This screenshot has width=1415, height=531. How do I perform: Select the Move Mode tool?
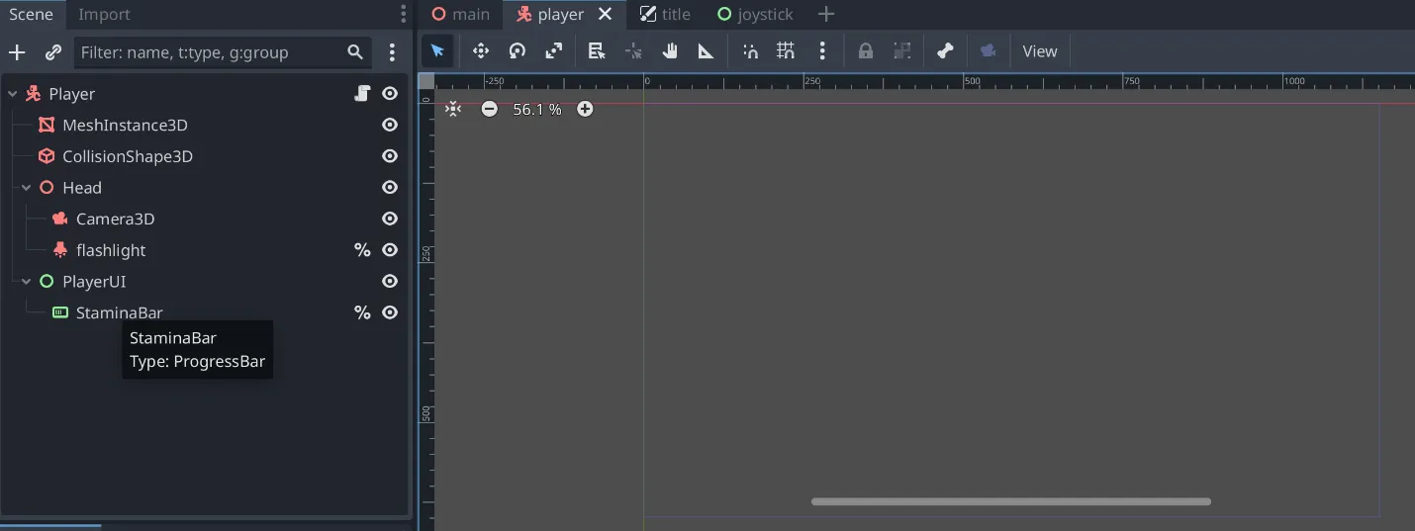(481, 51)
